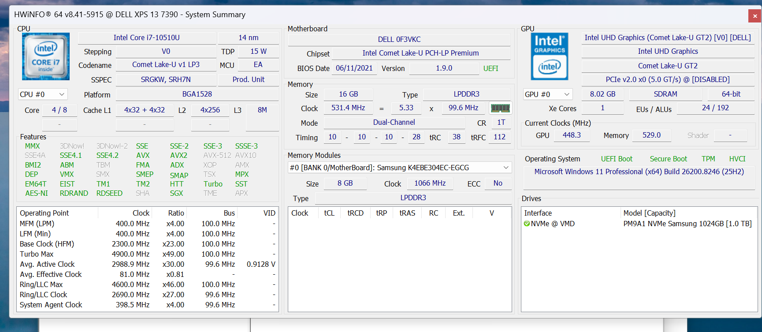Viewport: 762px width, 332px height.
Task: Click the 14 nm process value
Action: 249,38
